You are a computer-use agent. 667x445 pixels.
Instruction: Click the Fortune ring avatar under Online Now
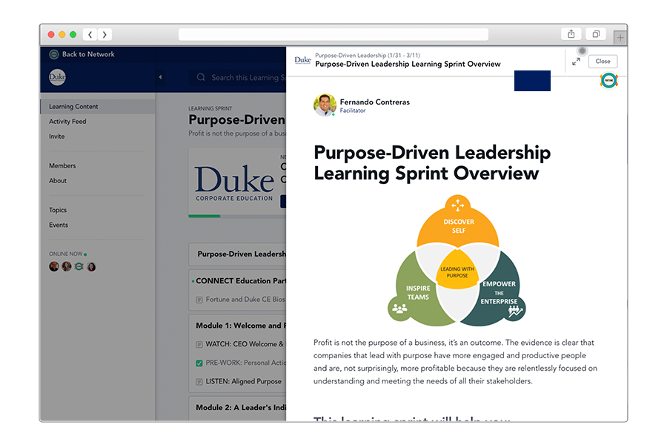[x=79, y=266]
